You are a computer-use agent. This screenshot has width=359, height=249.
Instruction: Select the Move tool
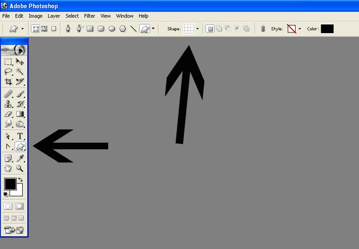point(20,62)
